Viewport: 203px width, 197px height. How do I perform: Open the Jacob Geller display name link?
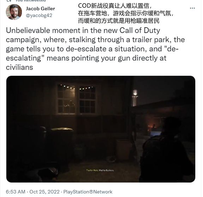coord(40,9)
